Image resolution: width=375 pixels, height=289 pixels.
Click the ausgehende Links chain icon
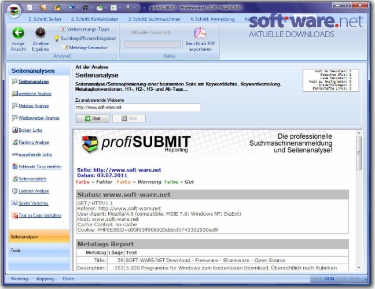click(15, 154)
